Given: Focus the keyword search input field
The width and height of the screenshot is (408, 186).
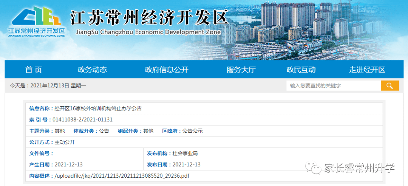Looking at the screenshot, I should [x=333, y=85].
